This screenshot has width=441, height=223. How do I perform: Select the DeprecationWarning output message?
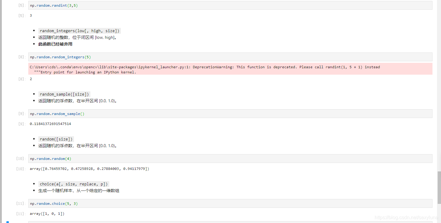tap(230, 69)
